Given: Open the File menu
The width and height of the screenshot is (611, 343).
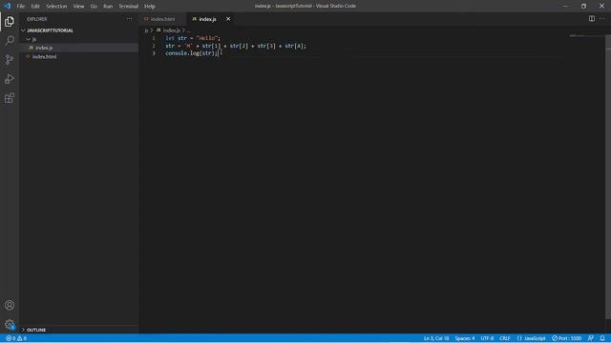Looking at the screenshot, I should point(21,7).
